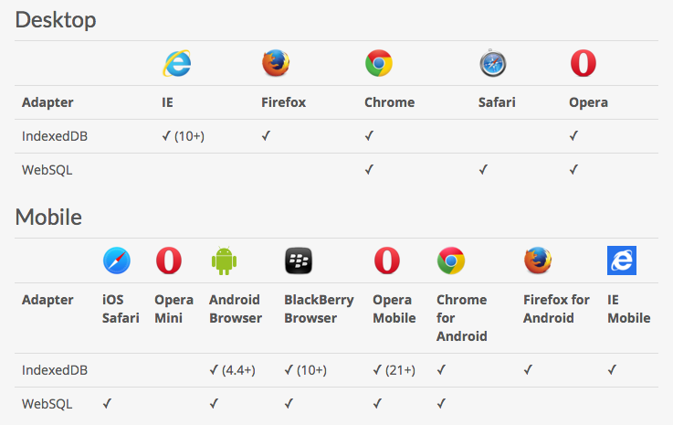Click the Chrome desktop browser icon
Screen dimensions: 673x425
pos(379,63)
